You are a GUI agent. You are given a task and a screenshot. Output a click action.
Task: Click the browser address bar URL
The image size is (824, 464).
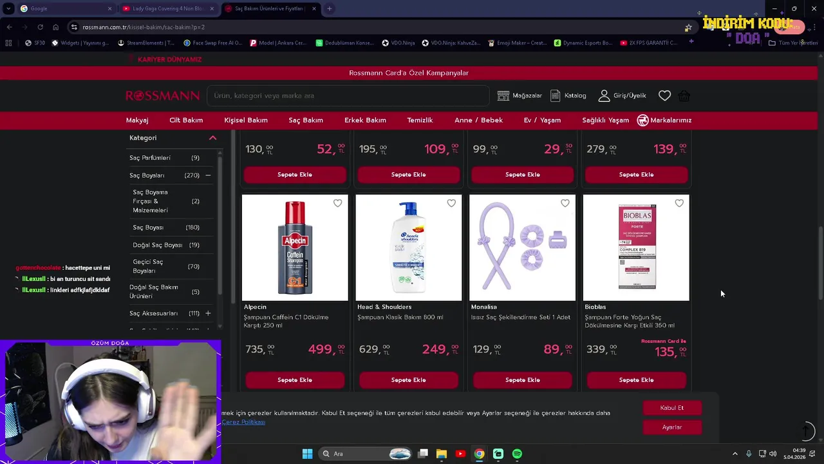click(144, 27)
